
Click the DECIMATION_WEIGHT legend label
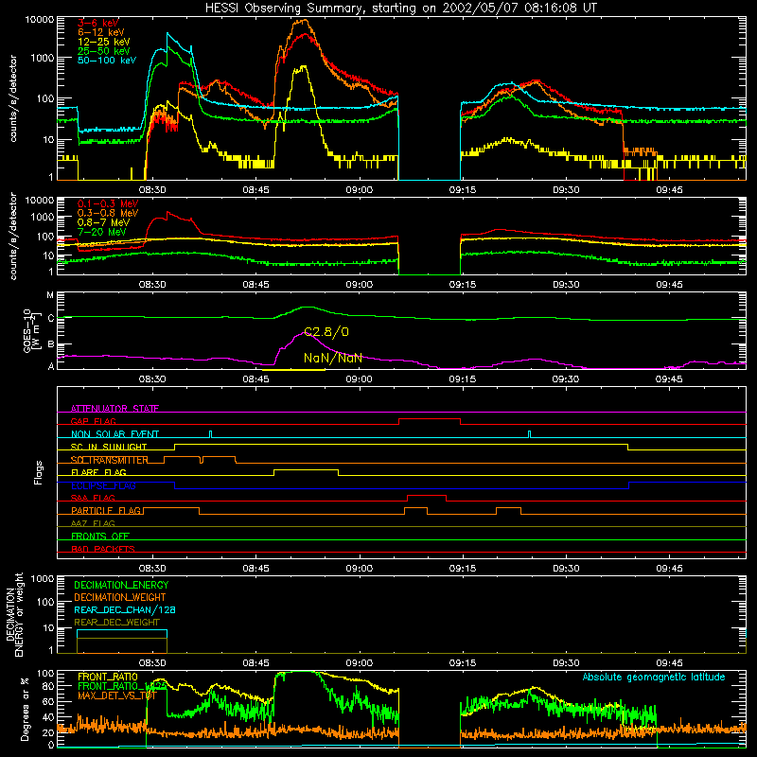(120, 597)
